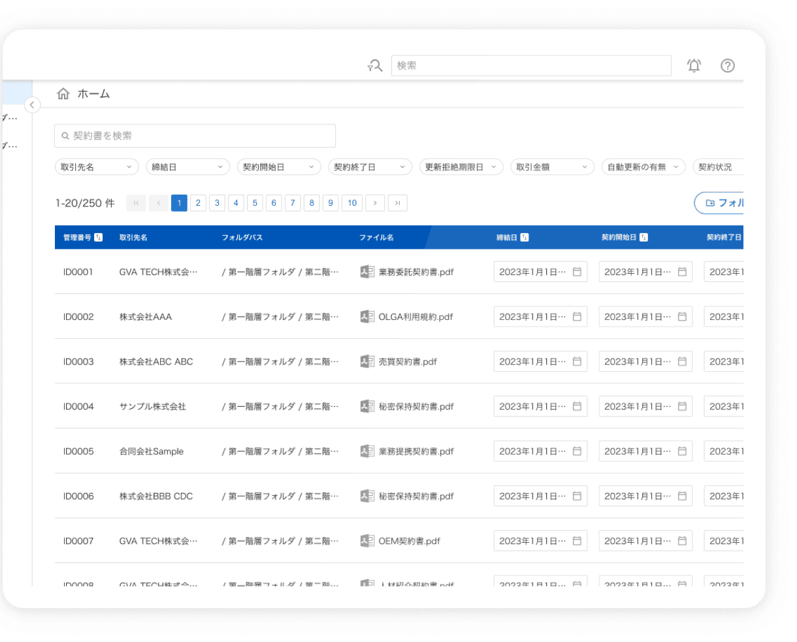This screenshot has height=642, width=797.
Task: Select page 5 in pagination
Action: 255,203
